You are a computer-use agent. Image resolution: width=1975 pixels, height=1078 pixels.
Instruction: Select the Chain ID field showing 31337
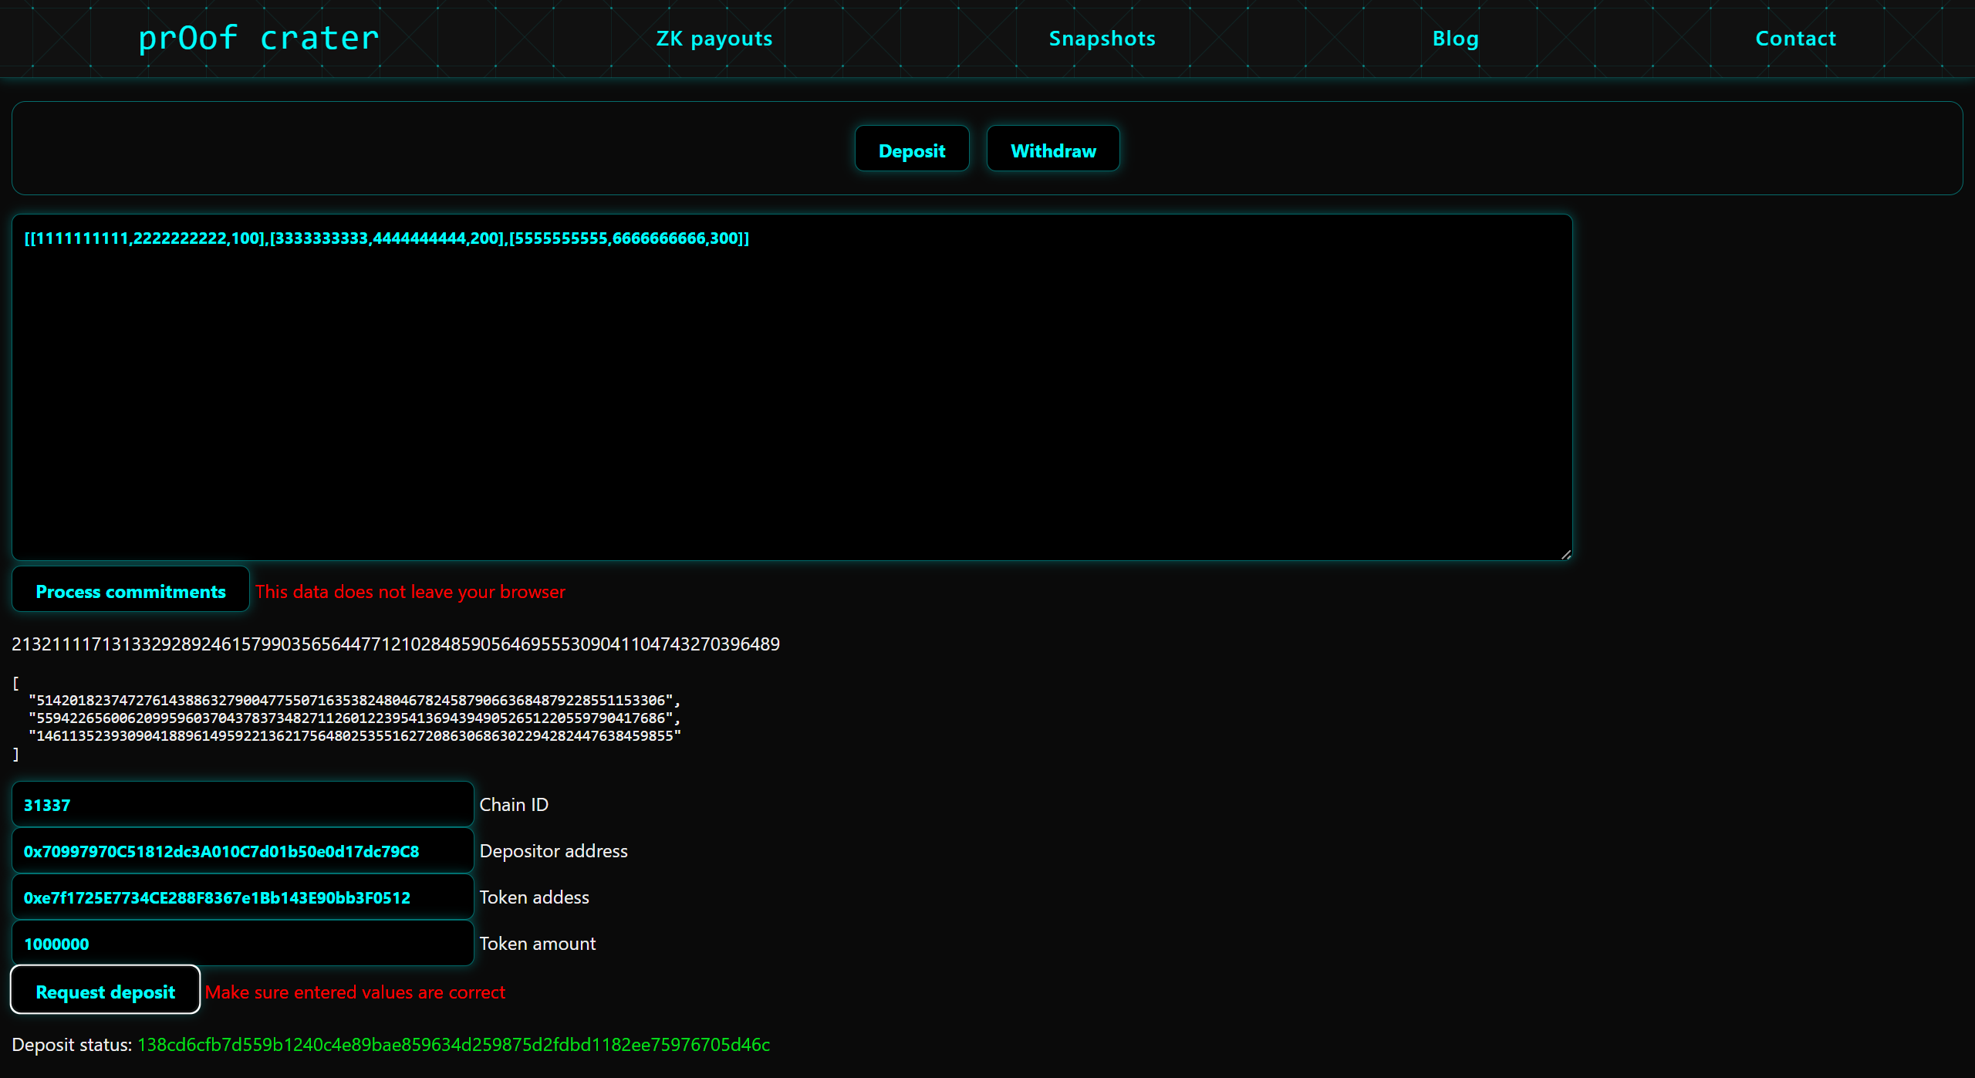click(242, 804)
